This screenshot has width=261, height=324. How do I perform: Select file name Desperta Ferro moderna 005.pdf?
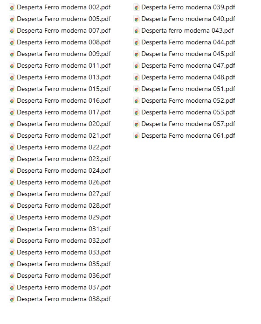tap(64, 19)
